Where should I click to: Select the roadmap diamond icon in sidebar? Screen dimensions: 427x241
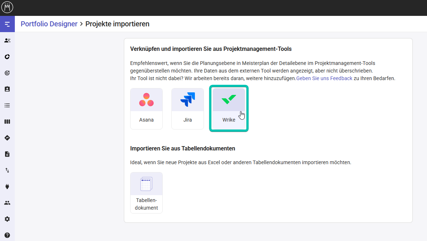(x=7, y=138)
